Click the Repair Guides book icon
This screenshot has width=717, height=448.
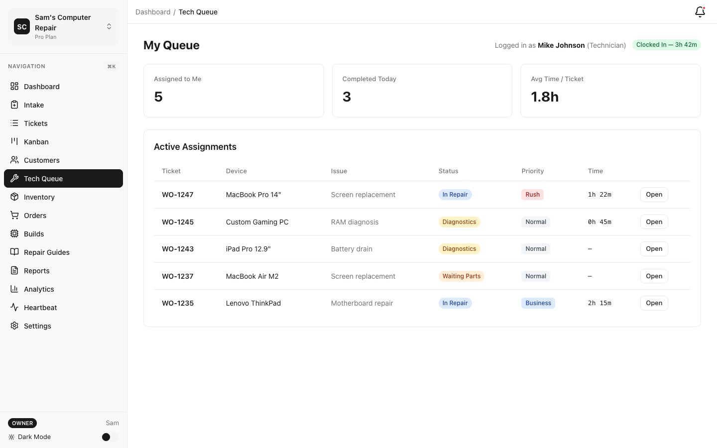click(x=14, y=252)
